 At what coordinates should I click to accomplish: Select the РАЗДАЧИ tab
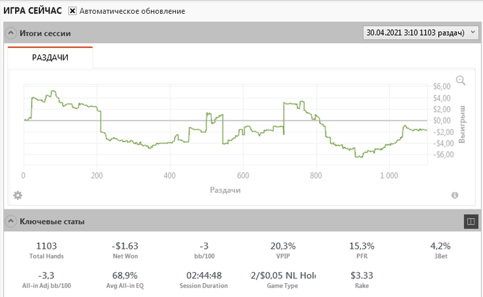50,58
